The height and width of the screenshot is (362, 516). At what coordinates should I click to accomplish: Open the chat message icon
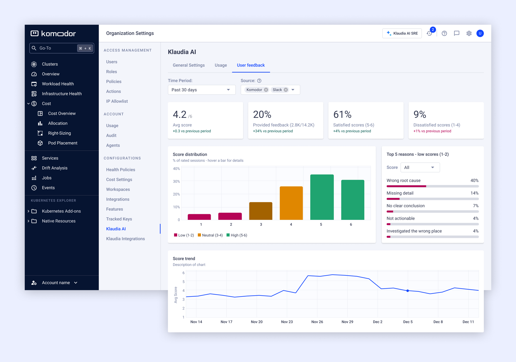[x=457, y=34]
